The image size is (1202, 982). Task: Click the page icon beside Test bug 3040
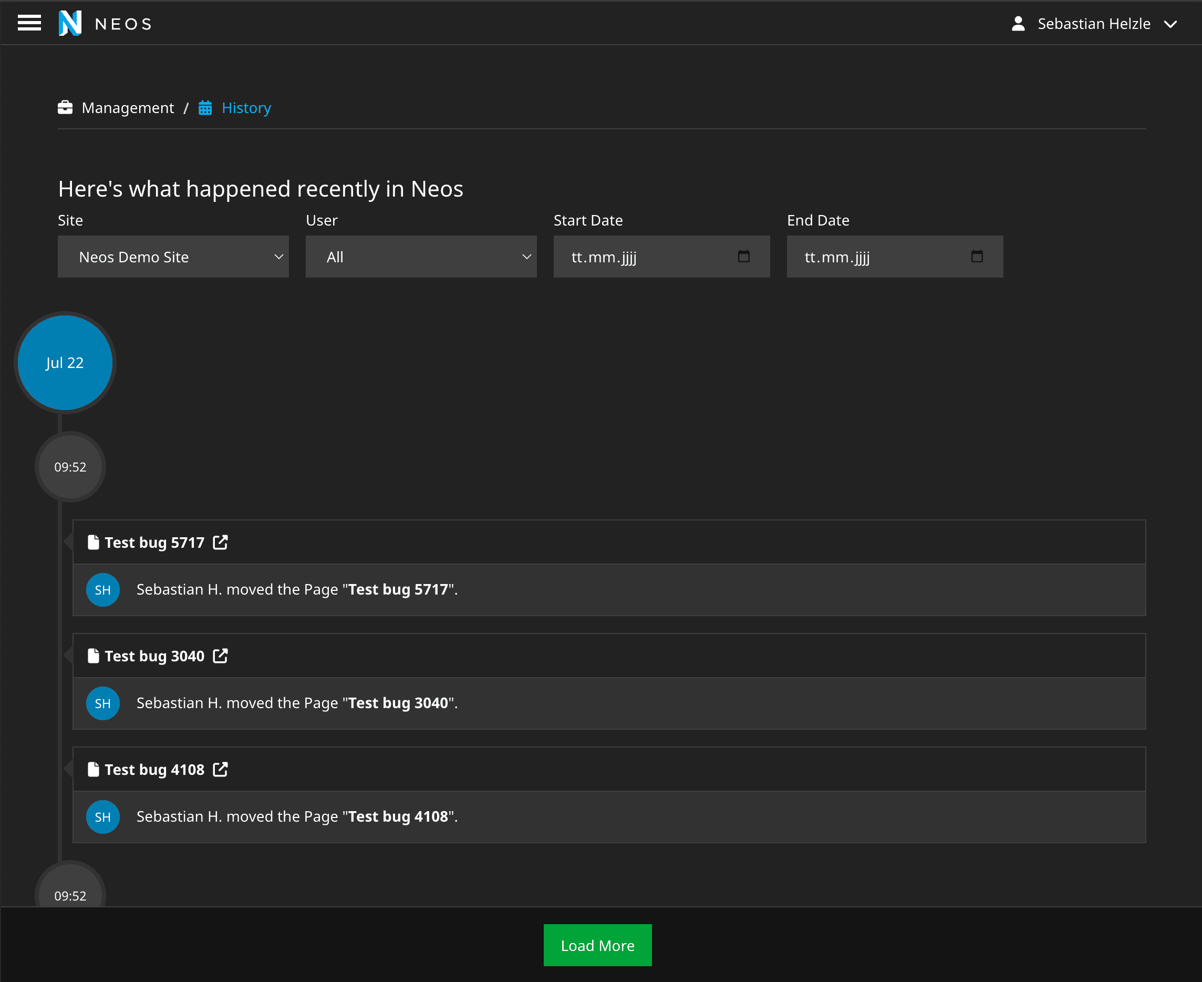pyautogui.click(x=94, y=656)
